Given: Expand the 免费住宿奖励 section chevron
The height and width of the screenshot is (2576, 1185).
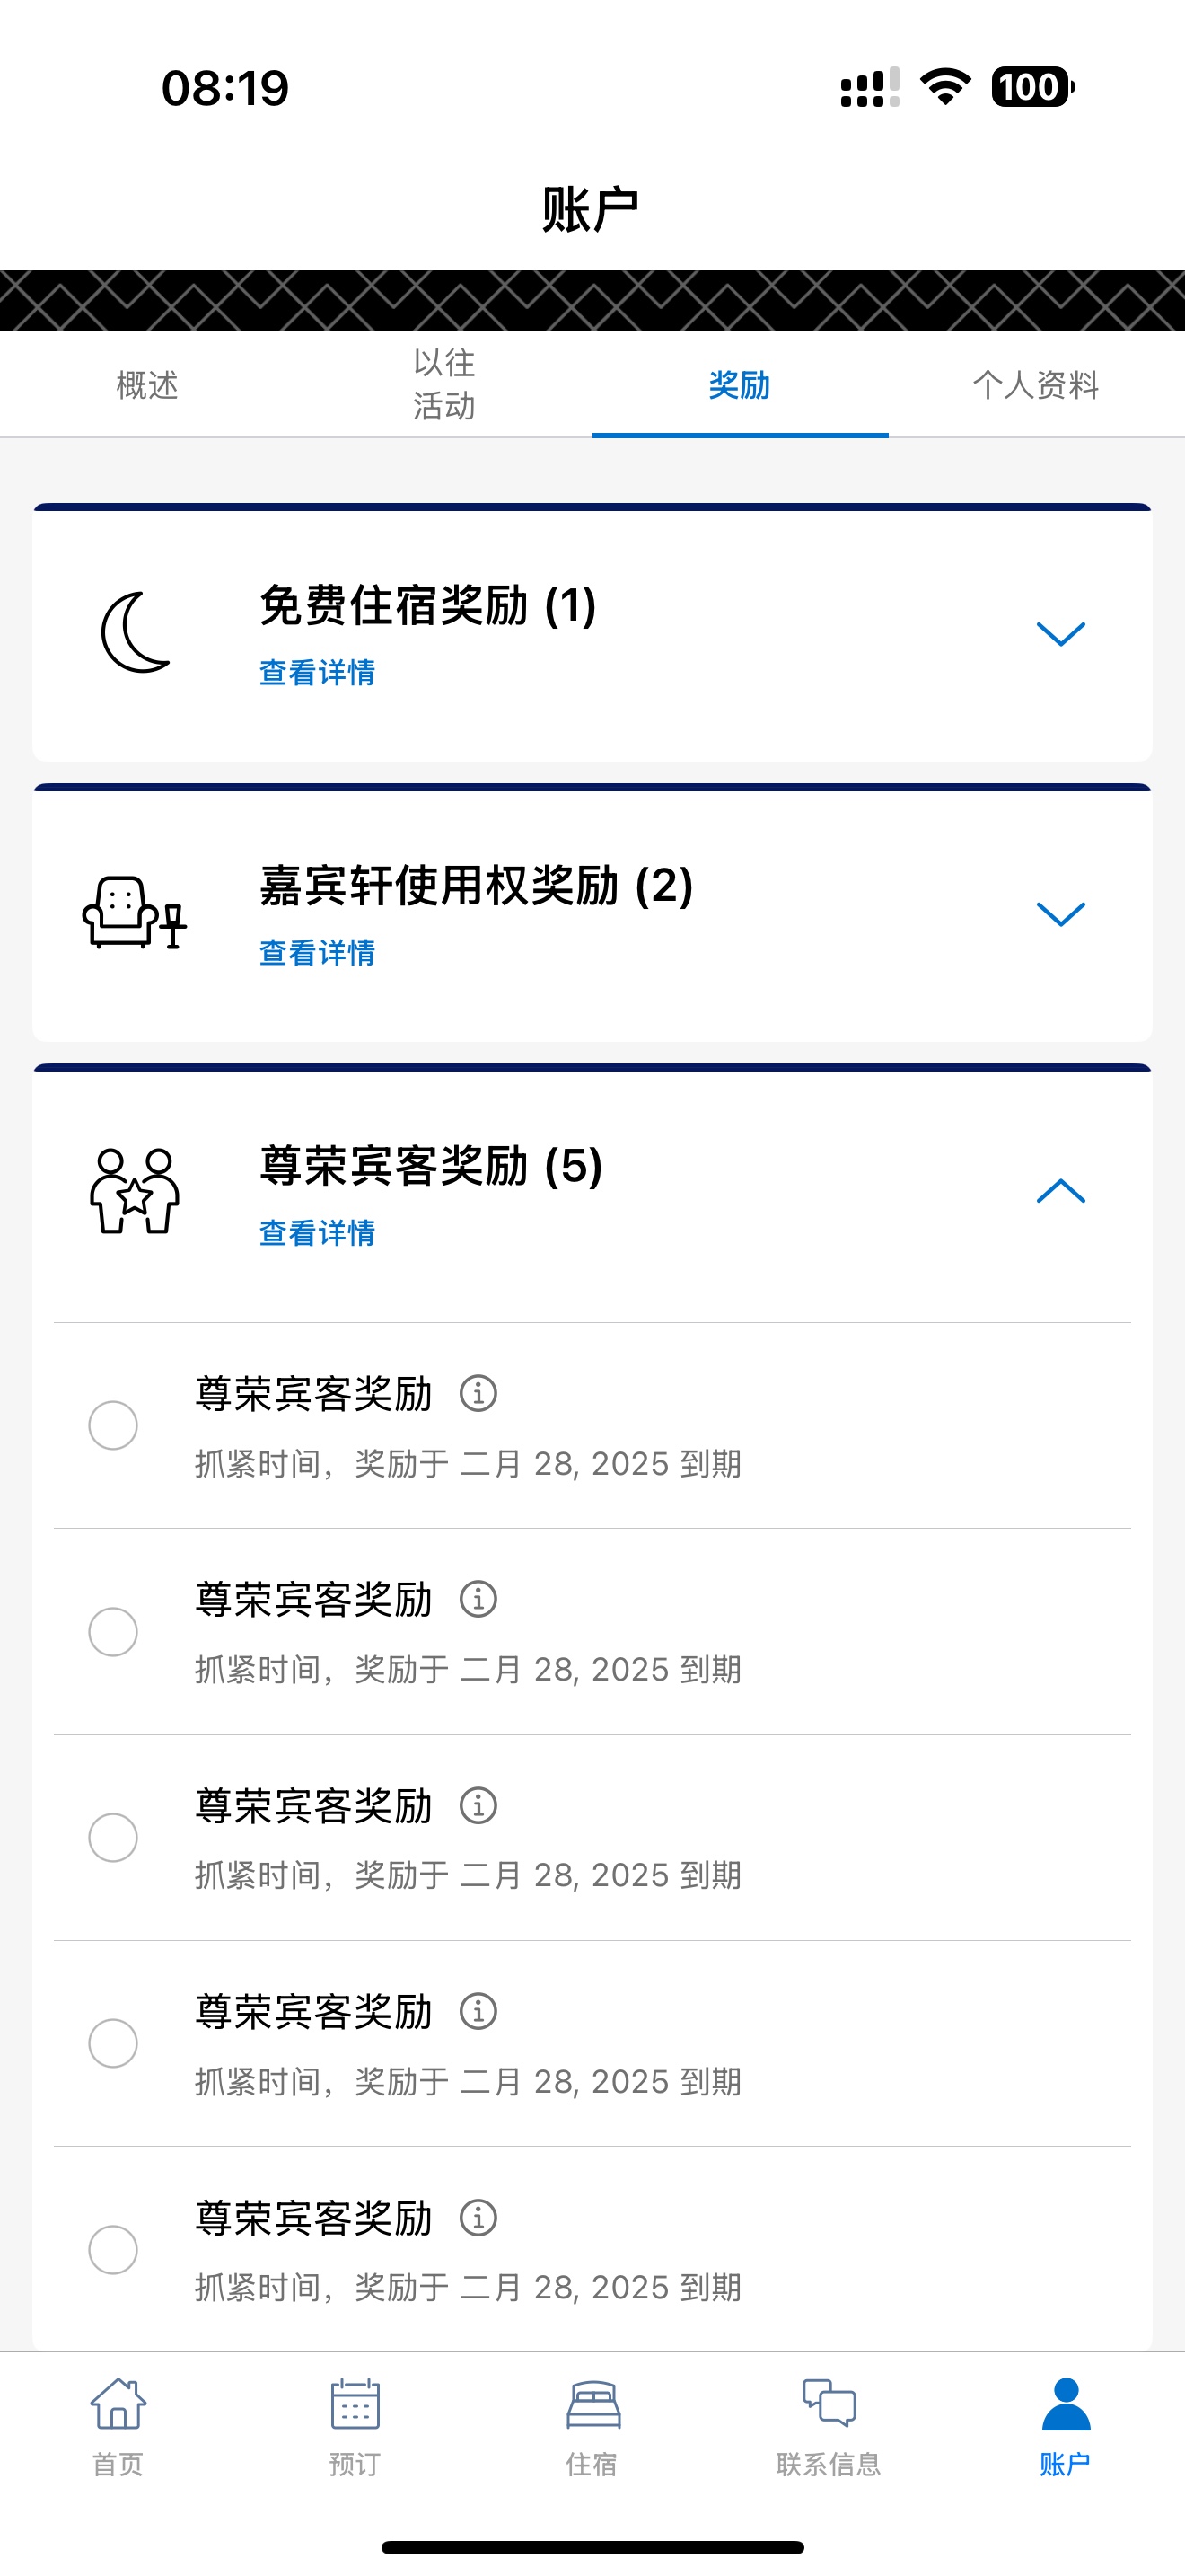Looking at the screenshot, I should (1060, 633).
